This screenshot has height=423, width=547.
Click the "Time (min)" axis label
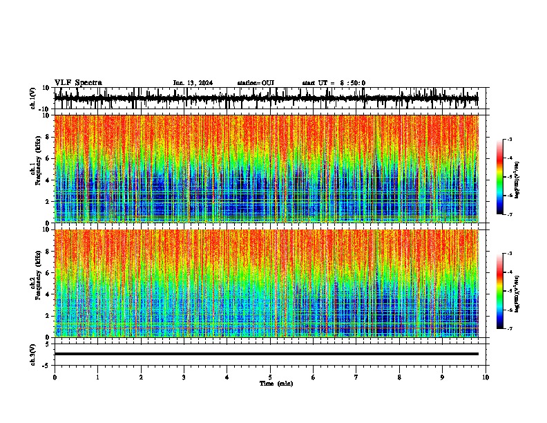tap(276, 384)
